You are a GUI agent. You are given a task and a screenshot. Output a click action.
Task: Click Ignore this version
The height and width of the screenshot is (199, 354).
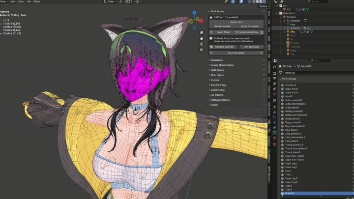tap(250, 26)
